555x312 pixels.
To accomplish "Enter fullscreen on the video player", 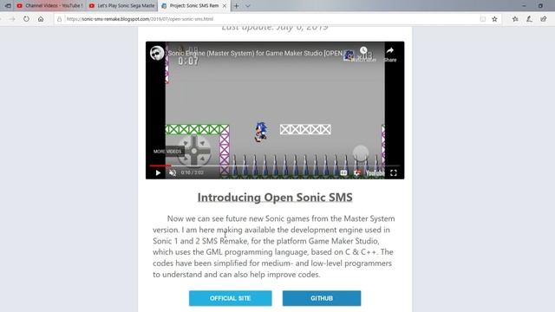I will (x=393, y=172).
